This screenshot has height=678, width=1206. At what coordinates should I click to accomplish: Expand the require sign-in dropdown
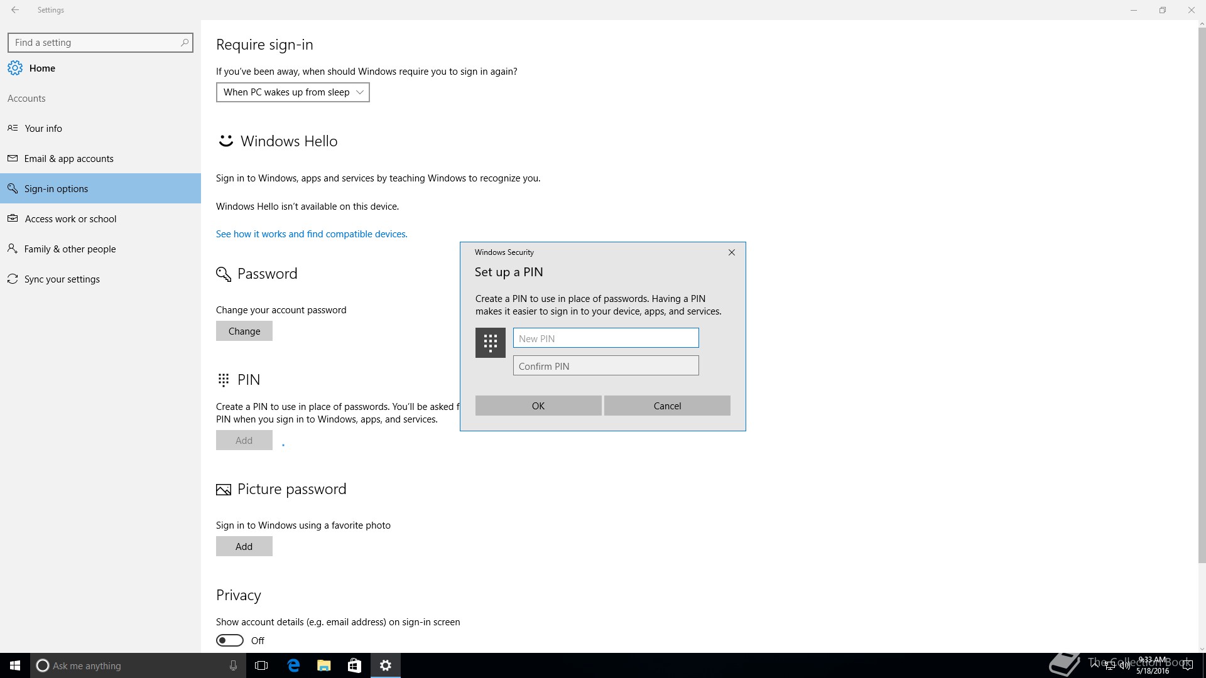point(293,92)
